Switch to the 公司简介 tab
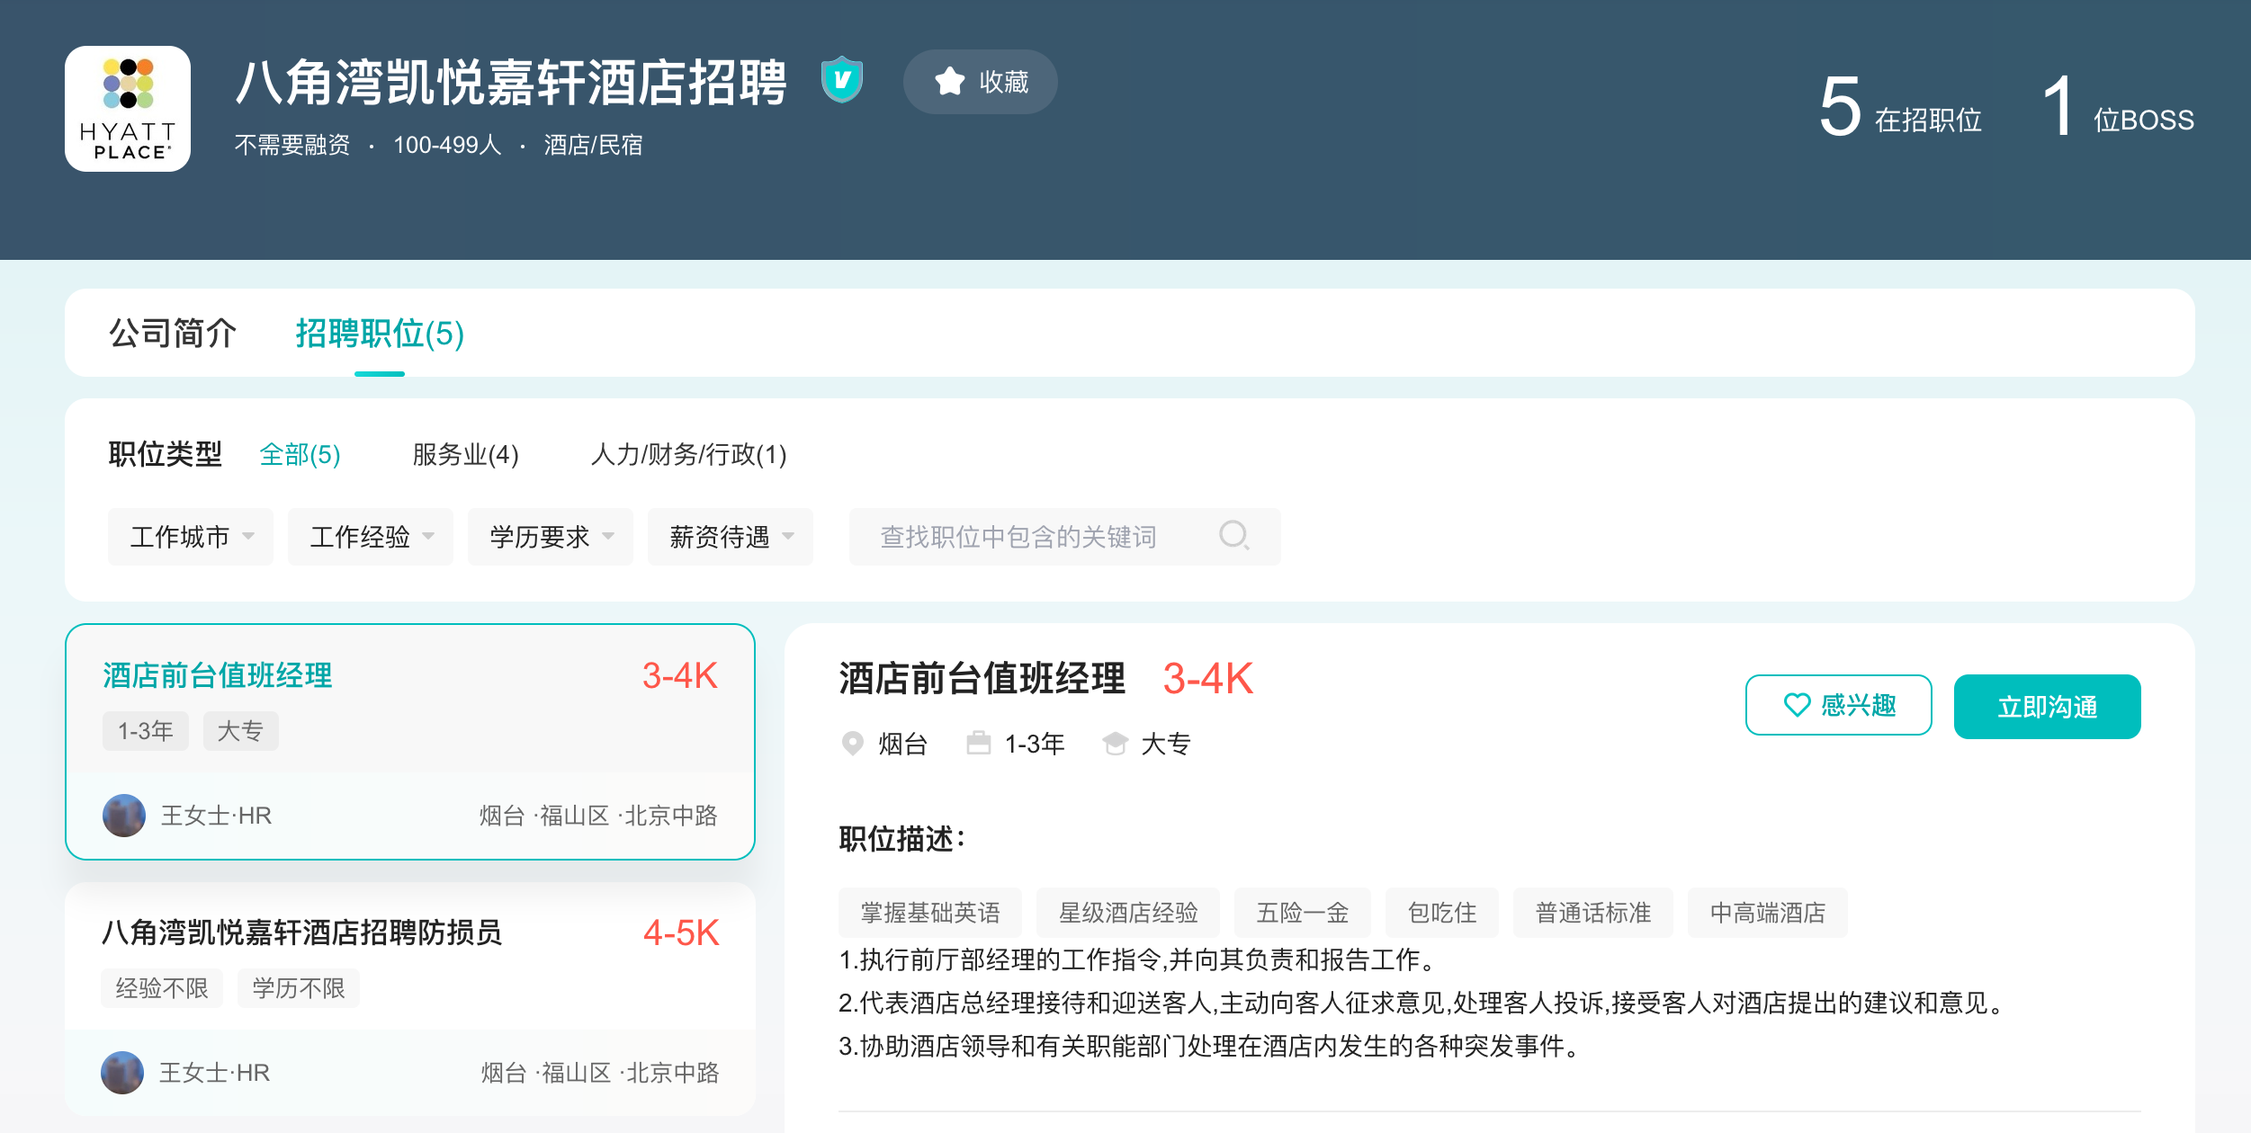 173,334
